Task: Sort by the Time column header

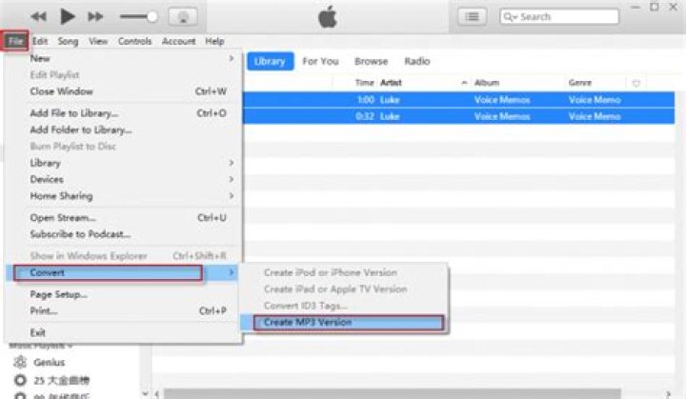Action: click(x=364, y=83)
